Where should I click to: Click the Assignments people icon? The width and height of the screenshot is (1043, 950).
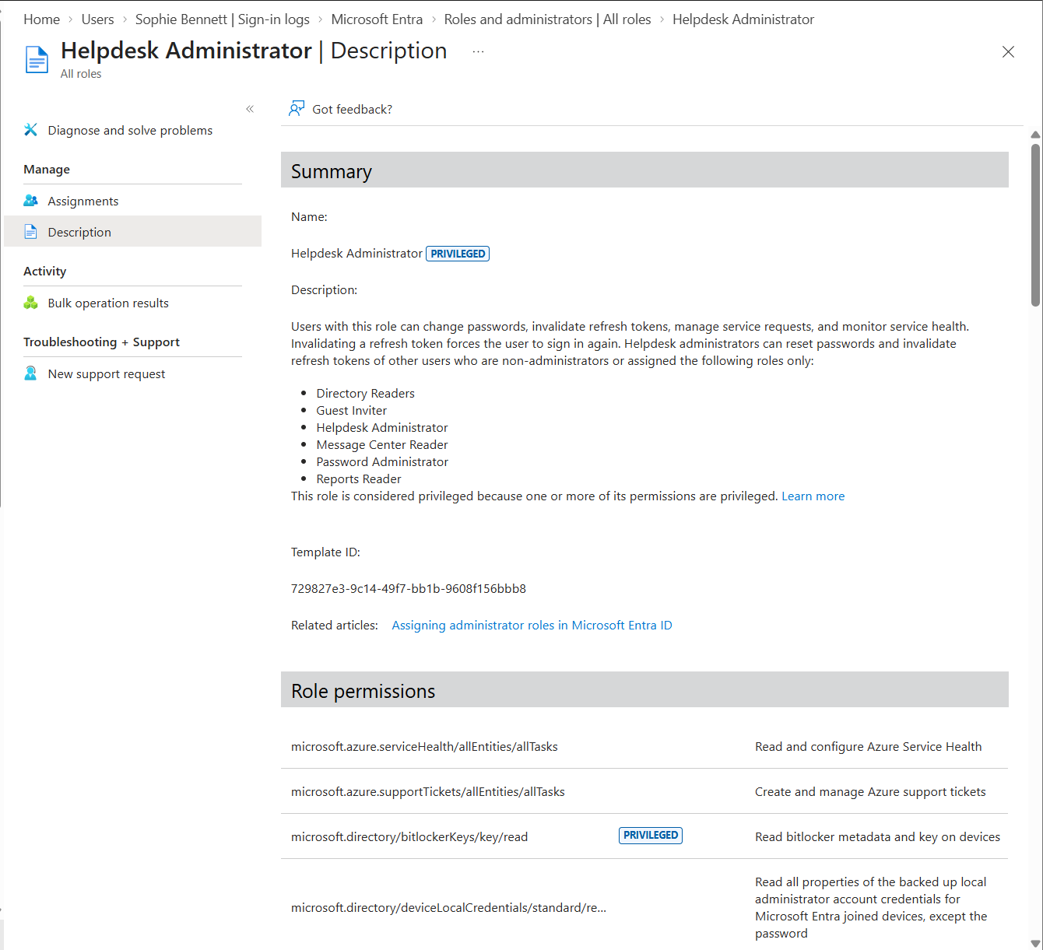pos(30,201)
